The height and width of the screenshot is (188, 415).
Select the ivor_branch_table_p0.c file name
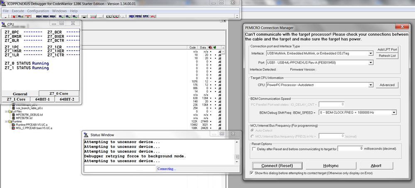point(29,108)
